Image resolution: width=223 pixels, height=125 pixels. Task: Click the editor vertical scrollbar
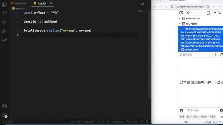coord(149,54)
